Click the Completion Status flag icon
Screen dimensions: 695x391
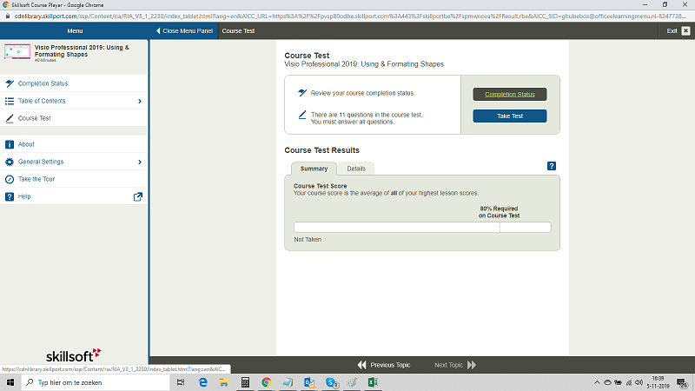10,83
